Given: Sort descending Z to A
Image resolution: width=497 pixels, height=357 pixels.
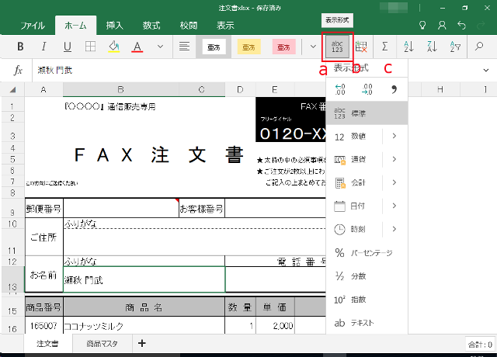Looking at the screenshot, I should pos(432,47).
